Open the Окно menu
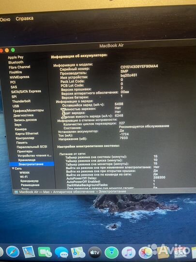 coord(5,19)
